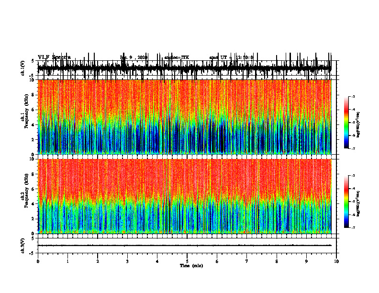The image size is (379, 293).
Task: Click the '10' kHz tick of ch.1 spectrogram
Action: 33,80
